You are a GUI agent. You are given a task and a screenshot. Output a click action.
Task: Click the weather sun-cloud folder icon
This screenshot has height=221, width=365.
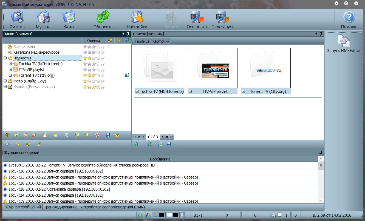coord(55,135)
